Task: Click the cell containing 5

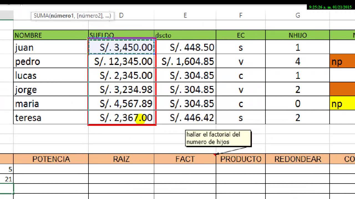Action: 7,169
